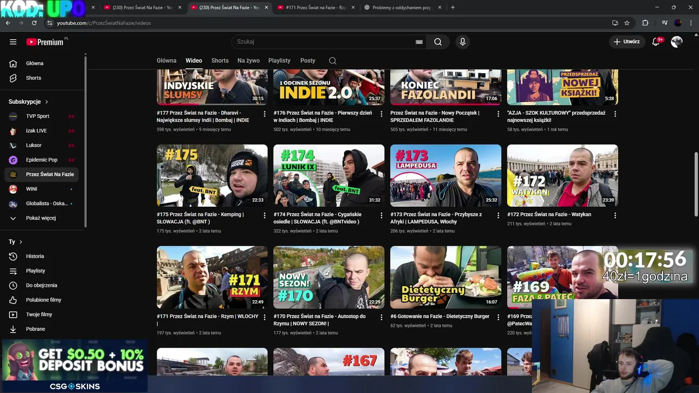
Task: Switch to Playlisty channel tab
Action: click(x=280, y=61)
